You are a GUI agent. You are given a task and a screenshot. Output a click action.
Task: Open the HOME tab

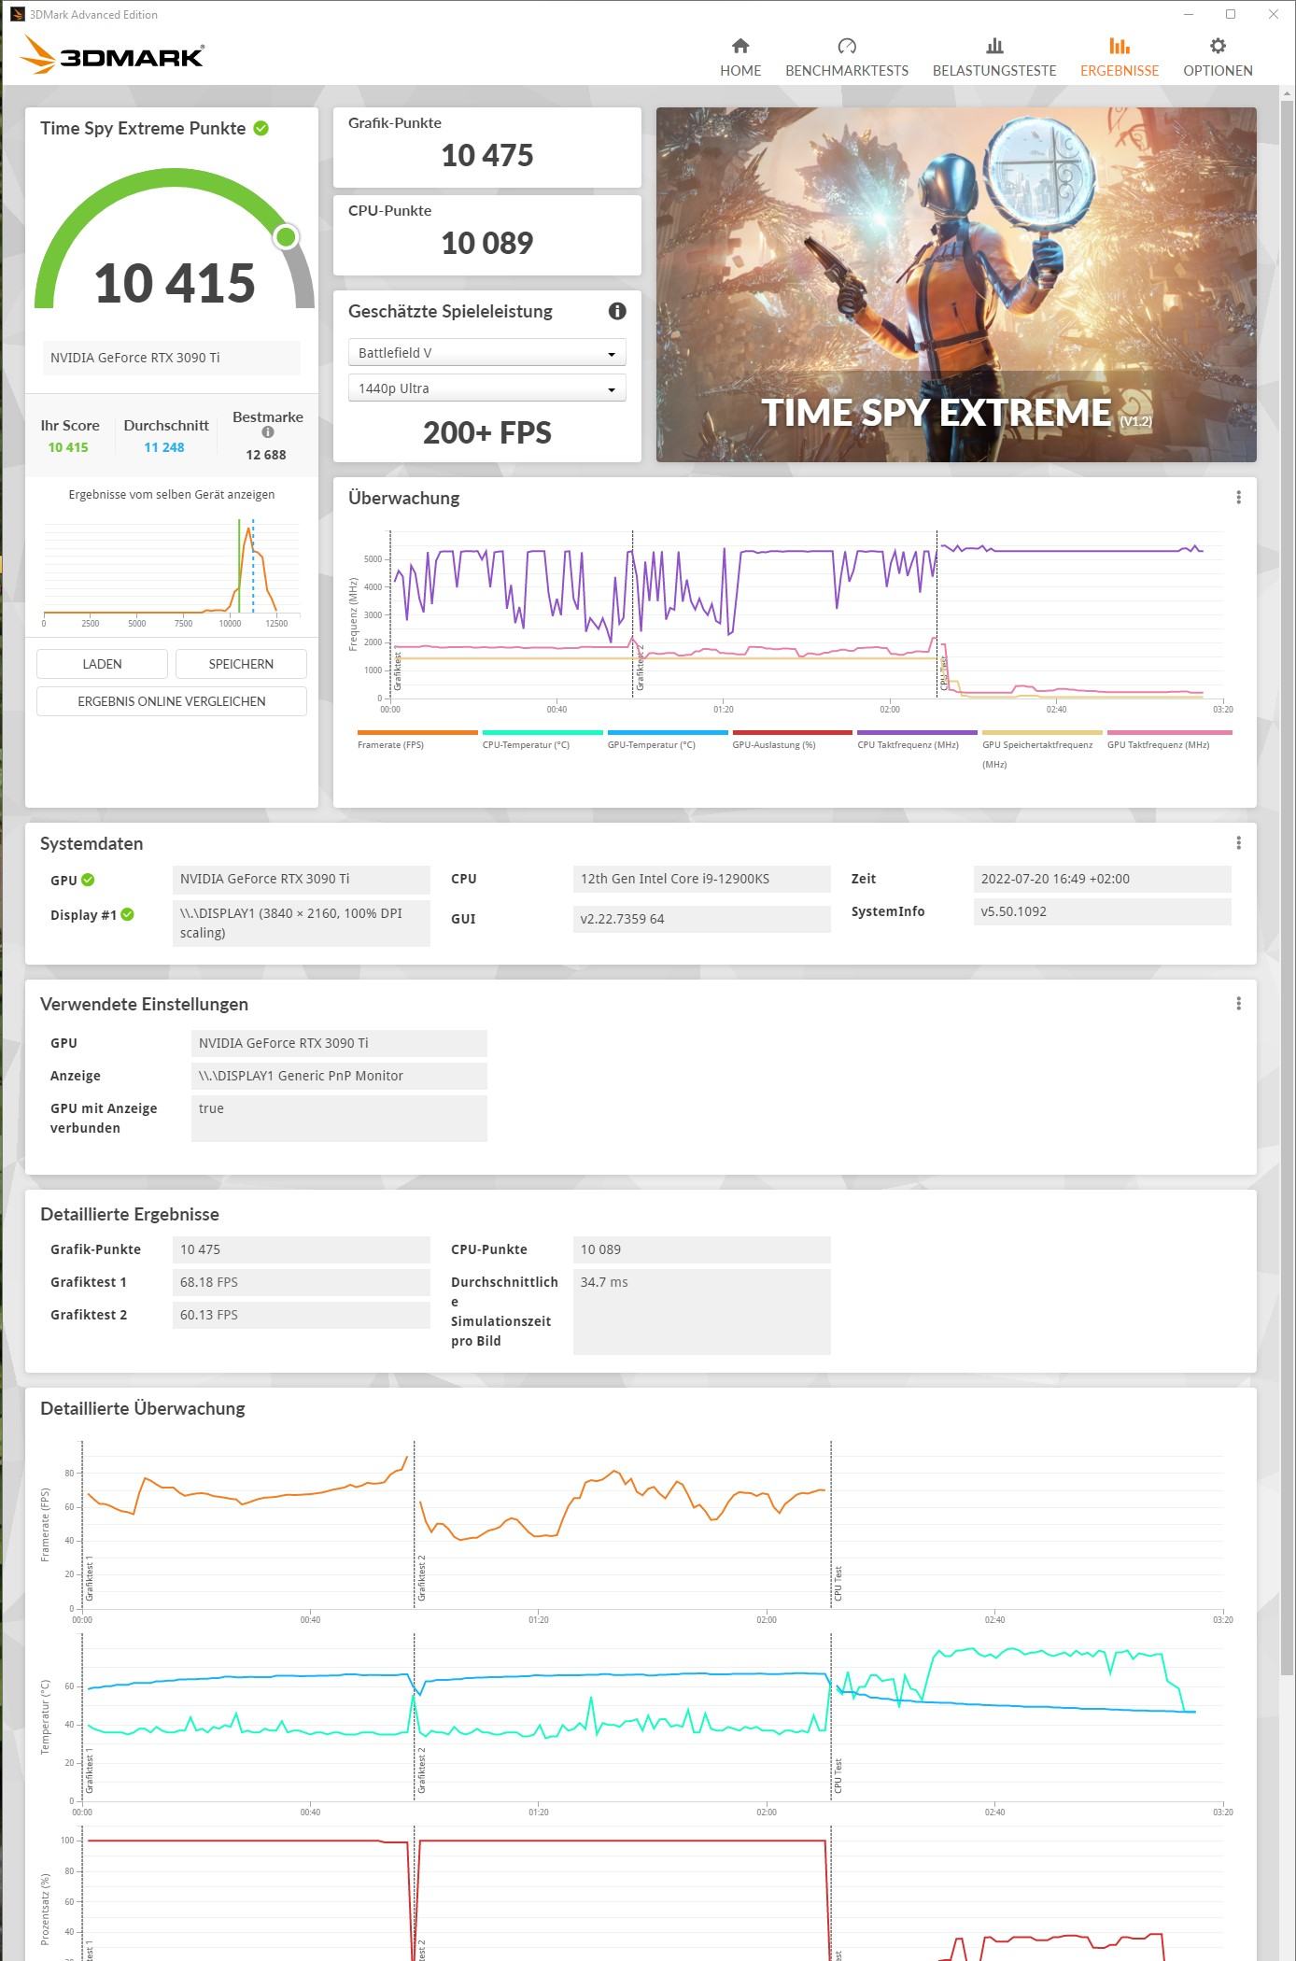(740, 58)
